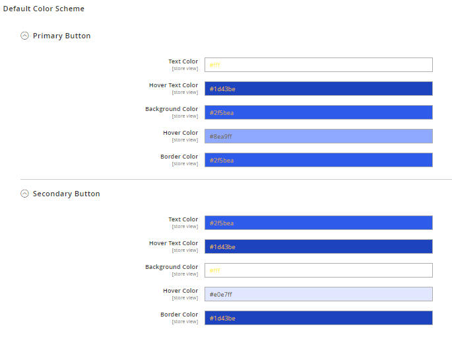Click the Primary Button section heading
The image size is (452, 339).
tap(61, 36)
